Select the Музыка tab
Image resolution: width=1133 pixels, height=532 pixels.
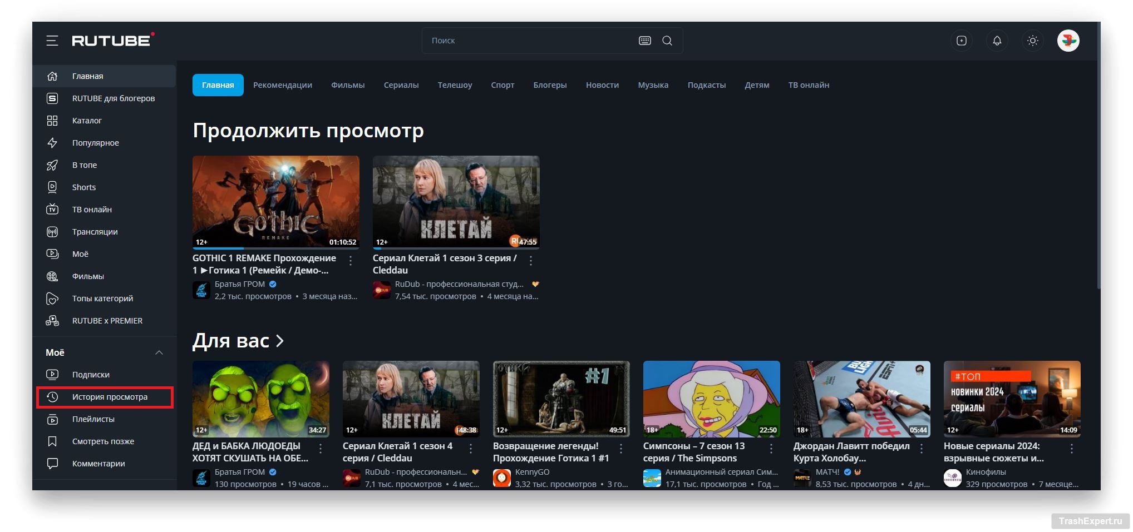653,85
